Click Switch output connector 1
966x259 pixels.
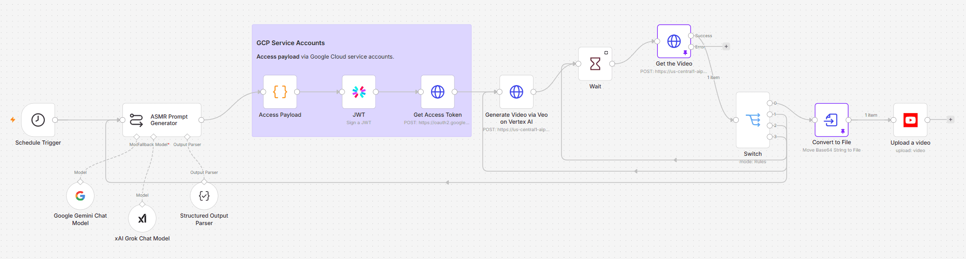770,114
